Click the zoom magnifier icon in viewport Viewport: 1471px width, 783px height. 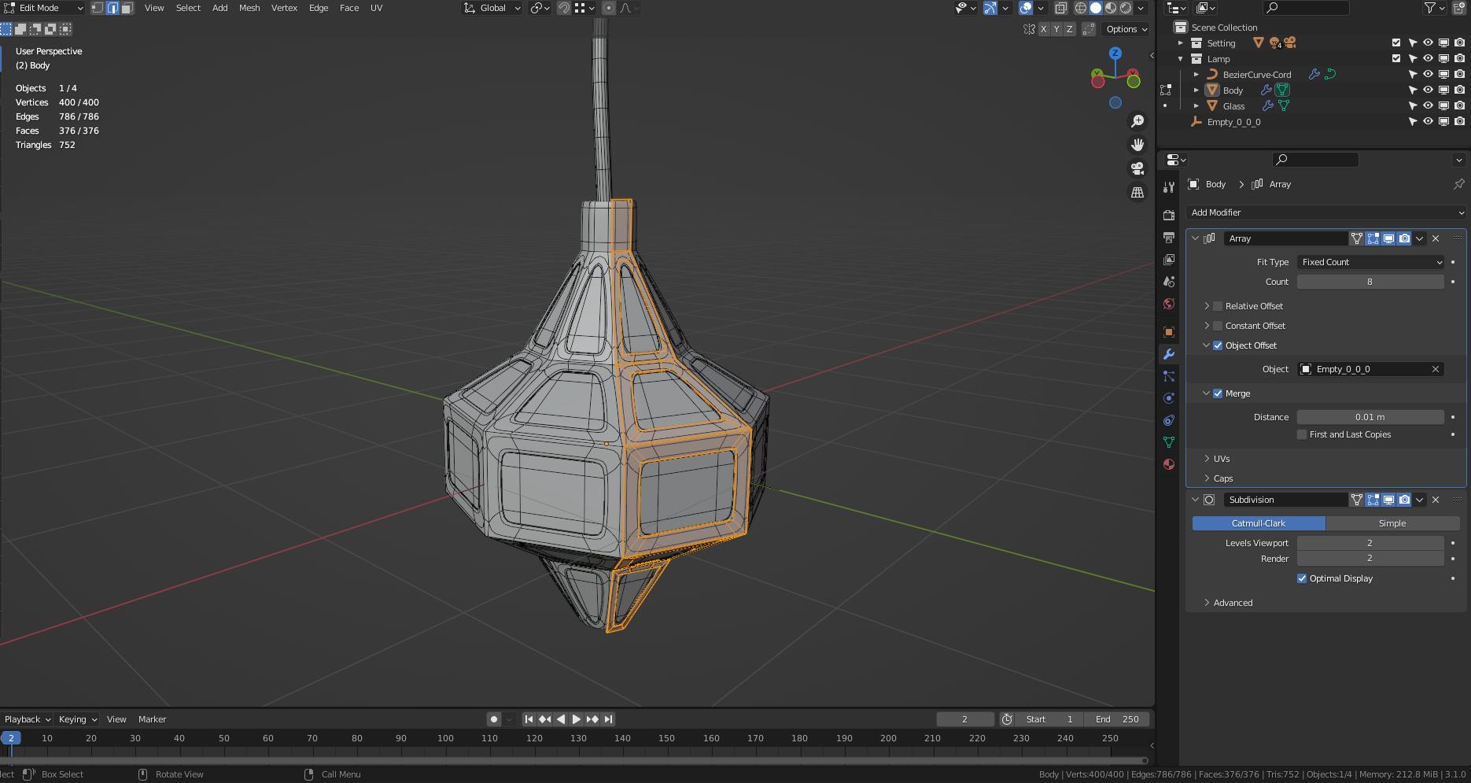(x=1137, y=121)
